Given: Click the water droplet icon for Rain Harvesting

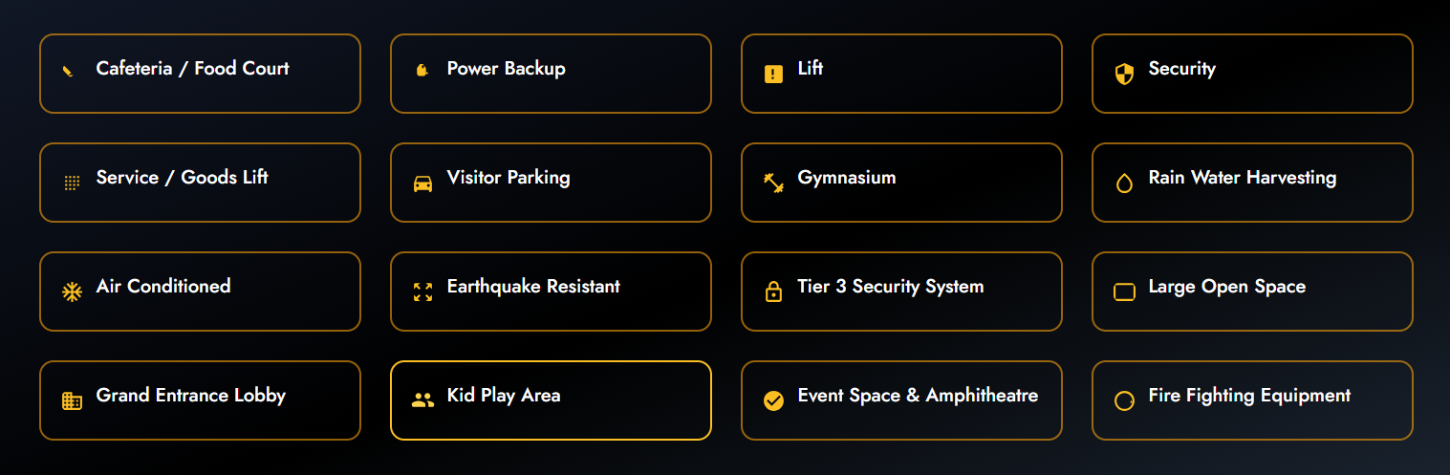Looking at the screenshot, I should [x=1124, y=184].
